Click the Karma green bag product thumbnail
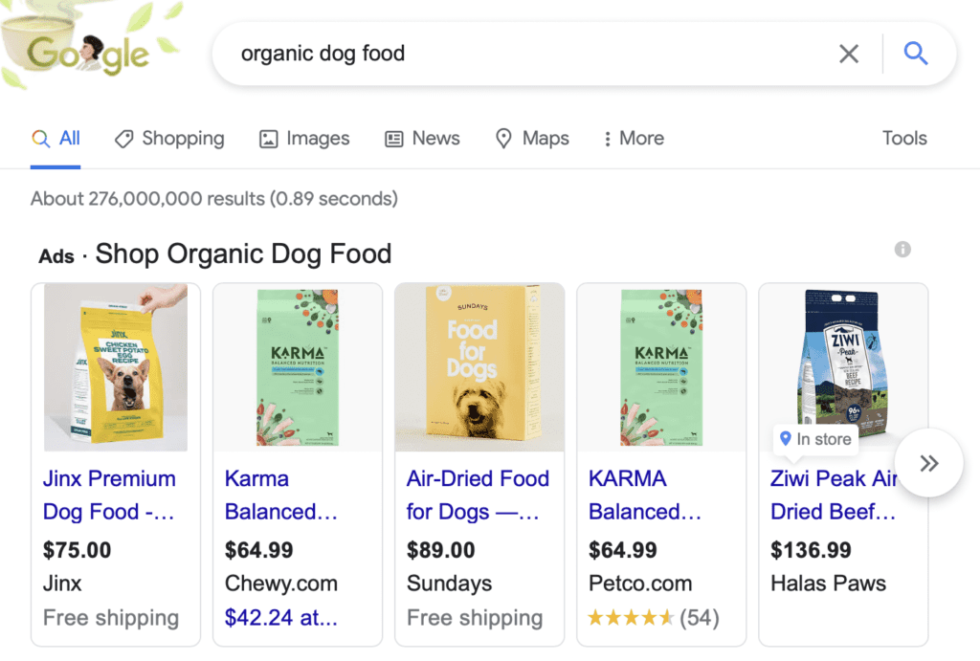Screen dimensions: 980x661 (298, 367)
